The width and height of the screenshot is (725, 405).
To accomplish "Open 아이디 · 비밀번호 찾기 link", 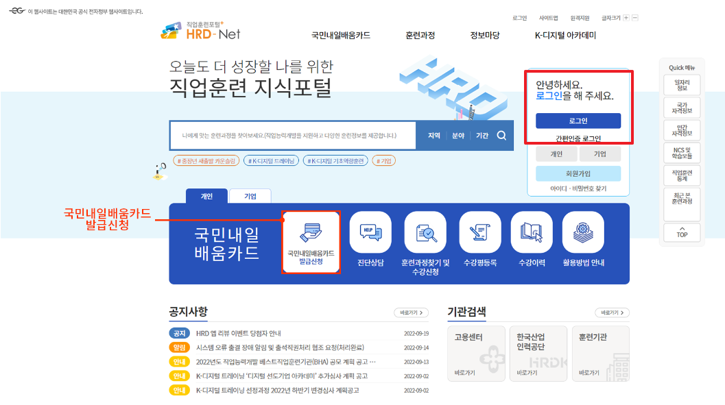I will 578,188.
